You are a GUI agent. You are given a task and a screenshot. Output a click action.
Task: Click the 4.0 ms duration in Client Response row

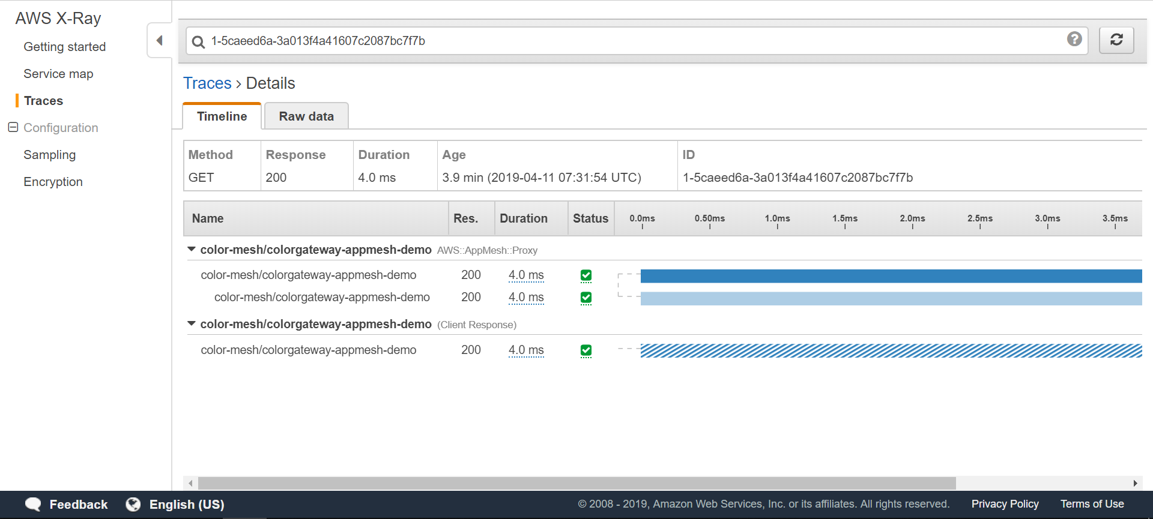click(x=526, y=350)
